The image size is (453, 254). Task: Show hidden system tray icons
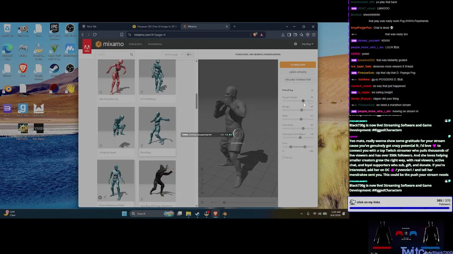[x=302, y=213]
